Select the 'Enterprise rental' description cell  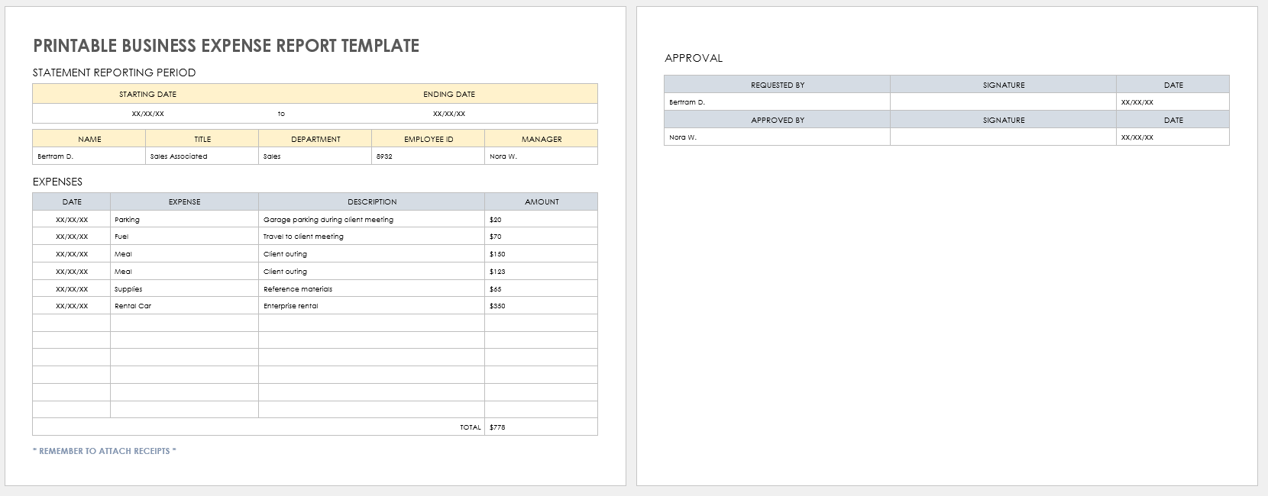click(x=372, y=306)
